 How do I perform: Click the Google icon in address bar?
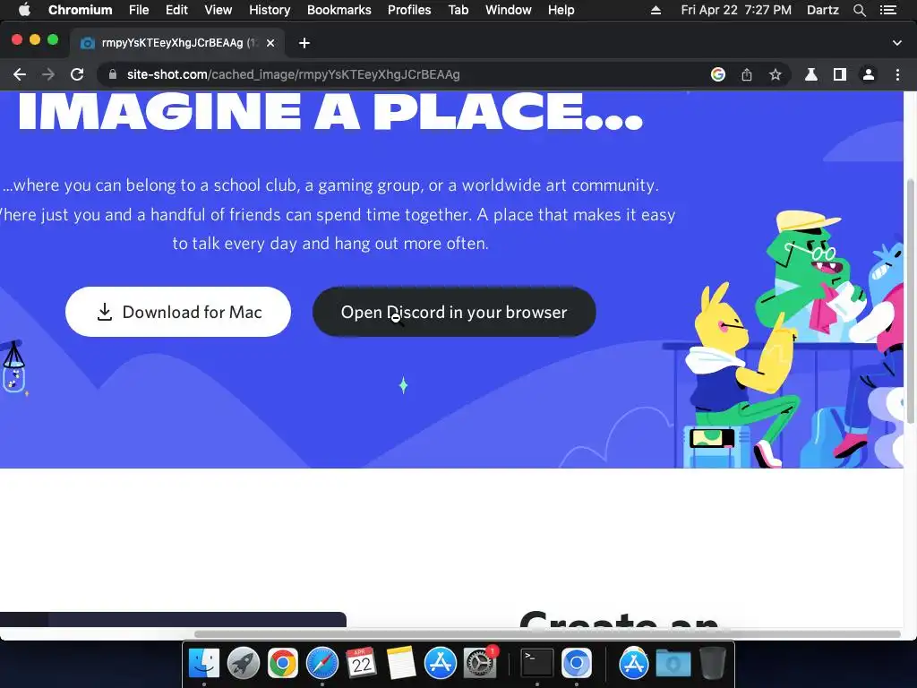pyautogui.click(x=718, y=74)
